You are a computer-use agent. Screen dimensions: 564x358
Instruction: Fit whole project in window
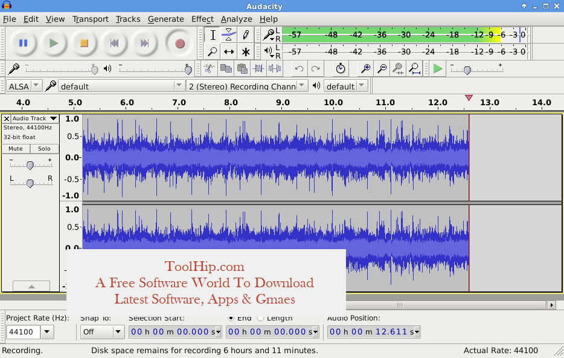[x=415, y=68]
